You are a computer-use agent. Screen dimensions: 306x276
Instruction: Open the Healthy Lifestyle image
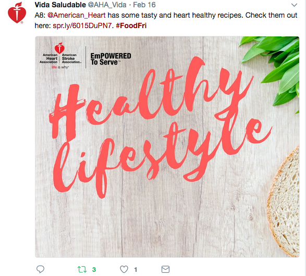click(167, 147)
